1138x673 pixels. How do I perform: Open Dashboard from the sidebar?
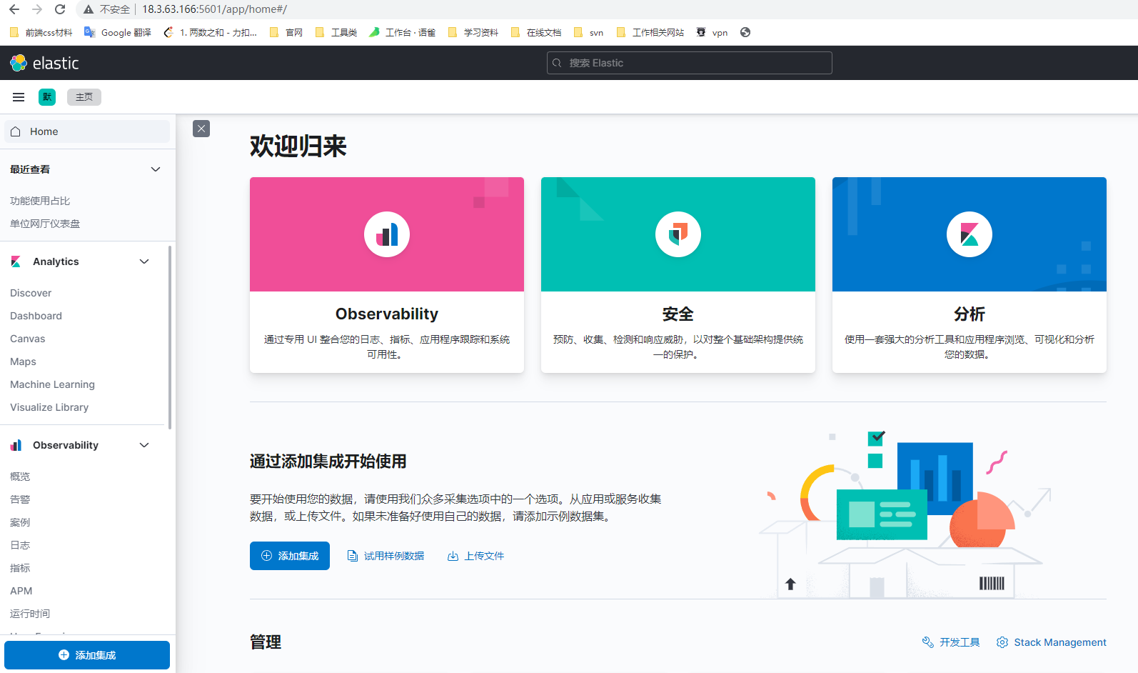[36, 316]
